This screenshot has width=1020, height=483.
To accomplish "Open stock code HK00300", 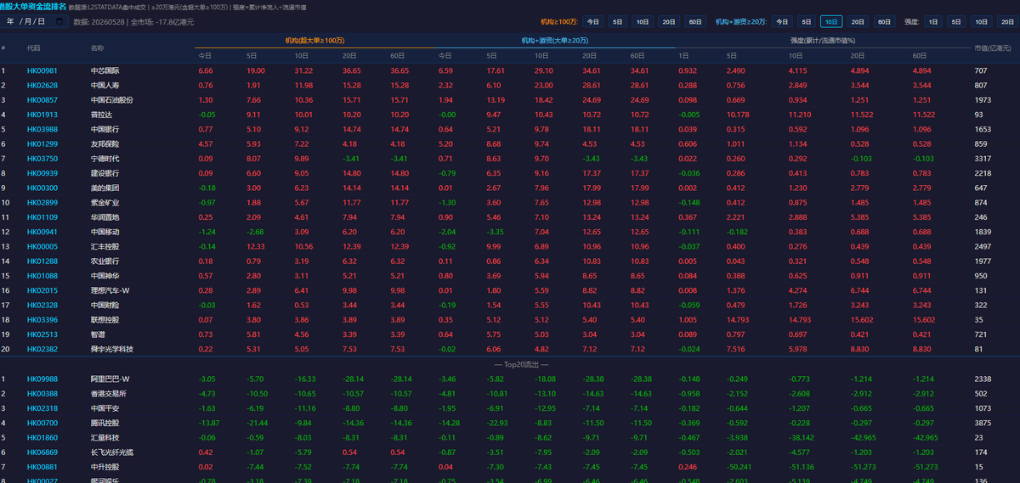I will 42,188.
